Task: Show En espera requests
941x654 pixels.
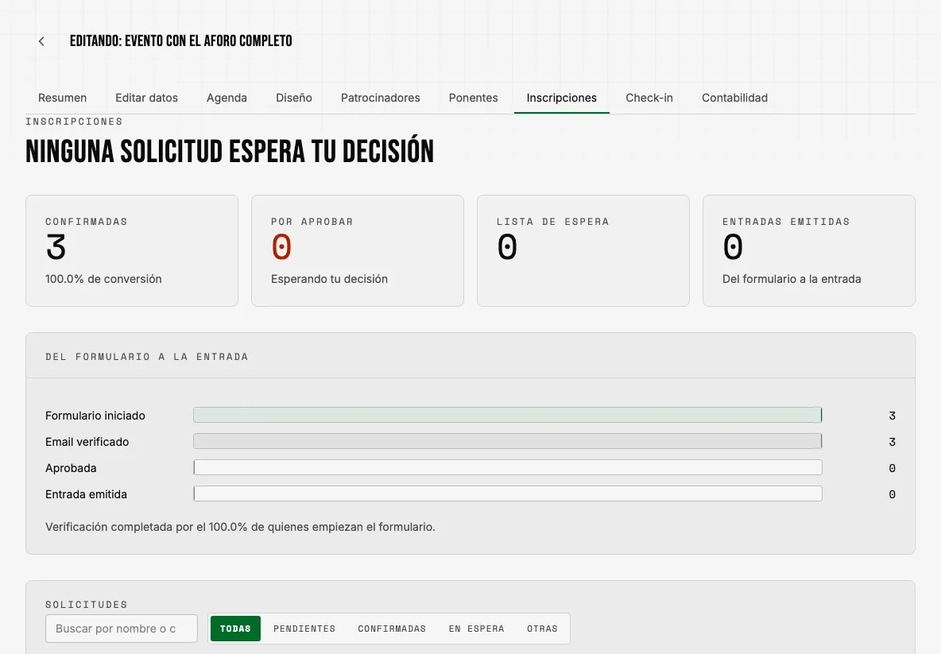Action: pyautogui.click(x=477, y=629)
